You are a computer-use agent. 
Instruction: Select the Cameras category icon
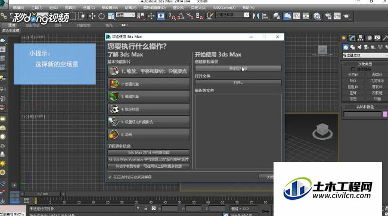[x=366, y=47]
